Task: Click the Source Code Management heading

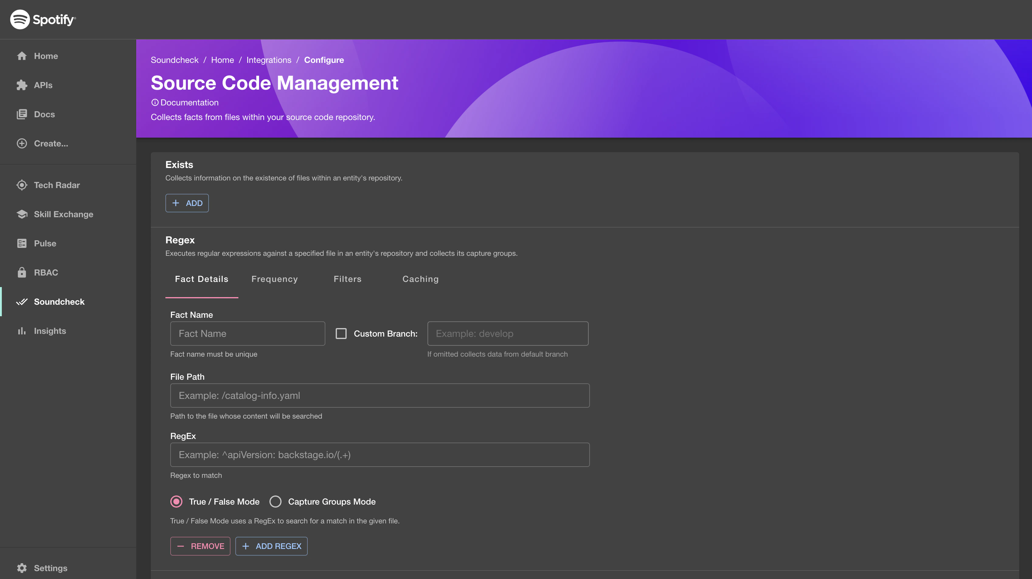Action: (x=275, y=83)
